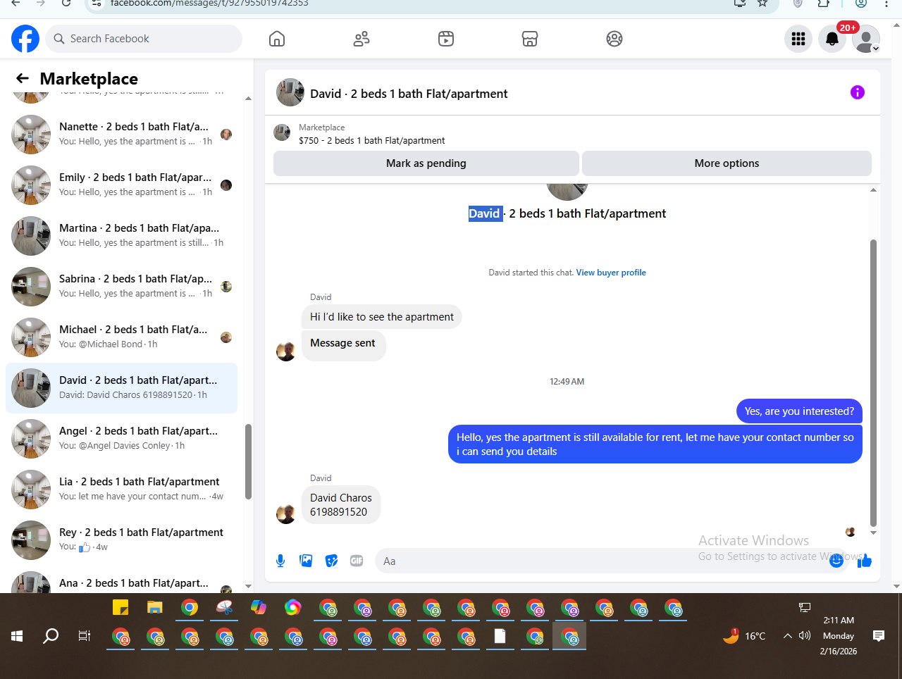
Task: Click the $750 listing title under Marketplace
Action: [x=372, y=140]
